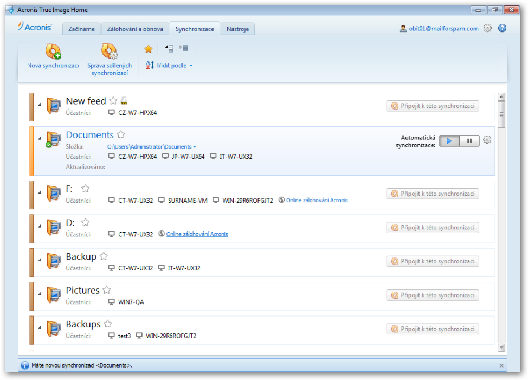This screenshot has height=380, width=528.
Task: Click the Documents sync folder icon
Action: click(x=53, y=139)
